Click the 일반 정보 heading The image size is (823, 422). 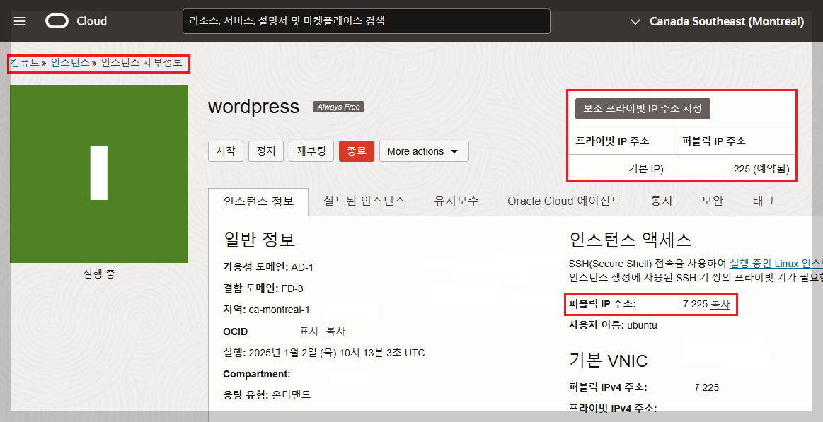click(x=259, y=239)
